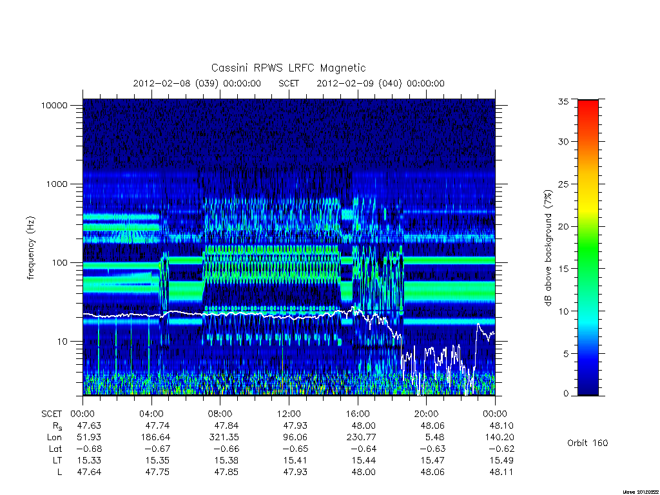The width and height of the screenshot is (660, 495).
Task: Click the color bar legend
Action: [588, 247]
